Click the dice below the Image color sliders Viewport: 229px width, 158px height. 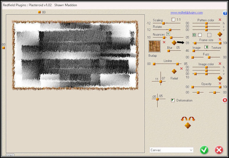point(220,78)
